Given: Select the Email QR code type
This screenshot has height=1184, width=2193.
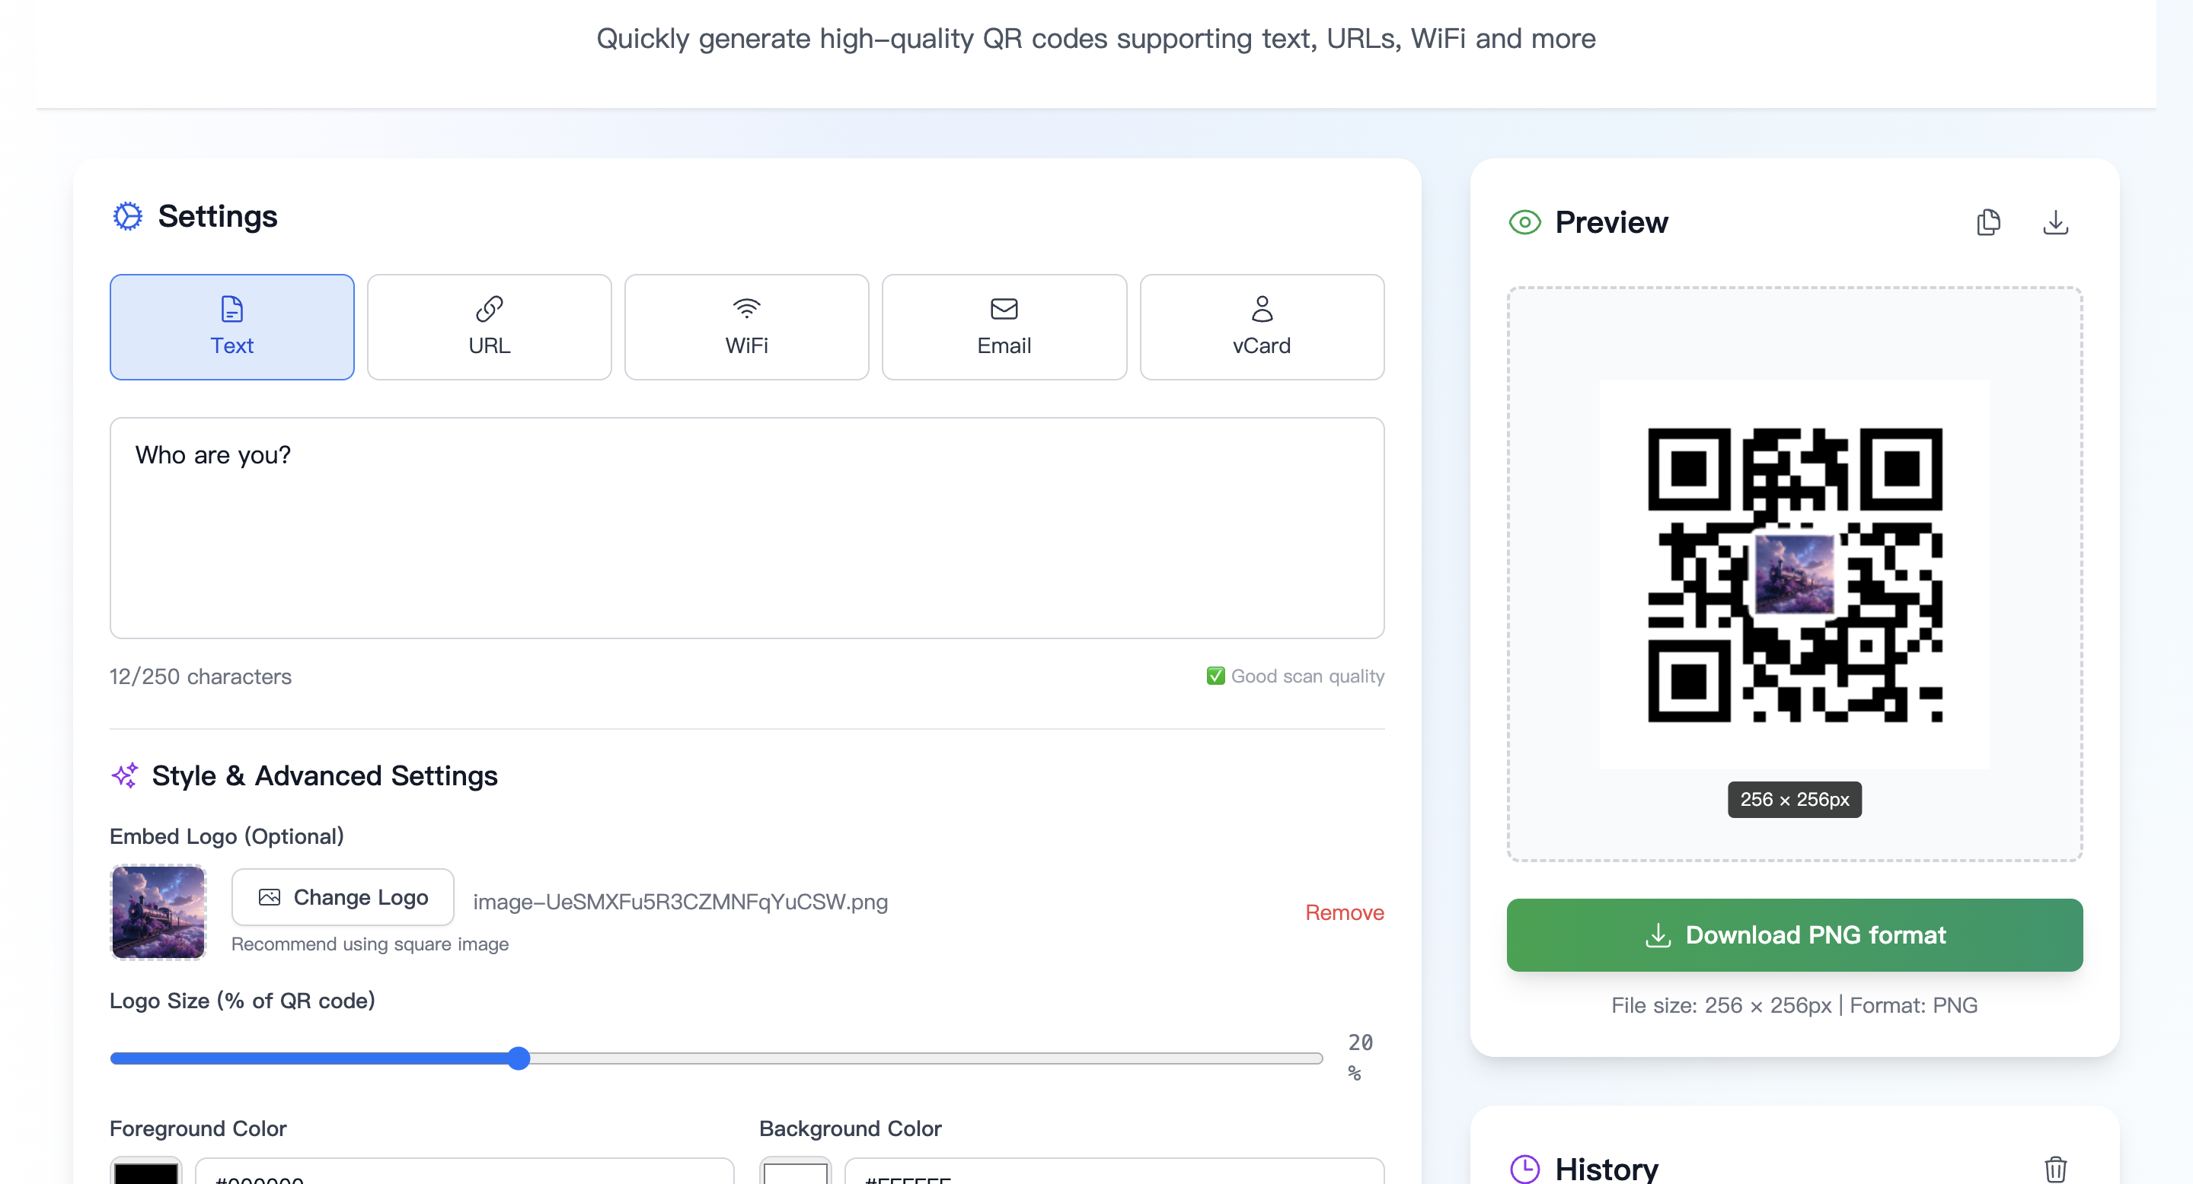Looking at the screenshot, I should click(x=1004, y=326).
